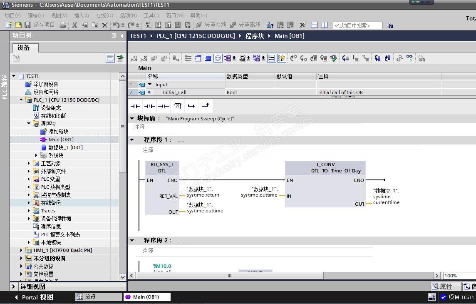
Task: Open the 视图(V) View menu
Action: tap(59, 15)
